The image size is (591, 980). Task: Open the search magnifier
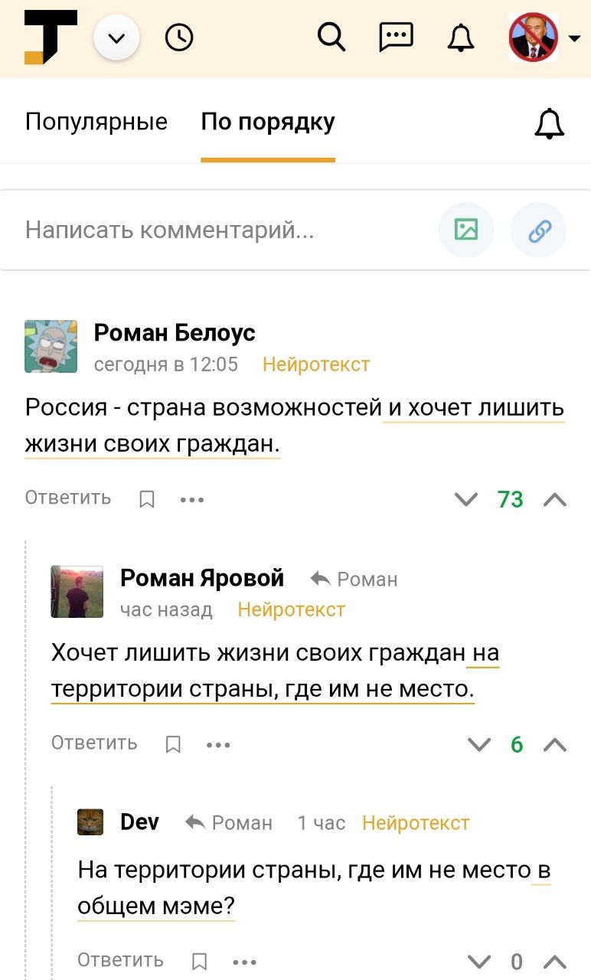331,37
